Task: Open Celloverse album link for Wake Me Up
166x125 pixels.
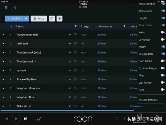Action: click(136, 106)
